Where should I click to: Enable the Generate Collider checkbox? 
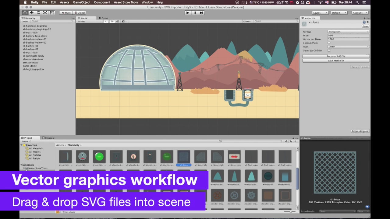[x=329, y=50]
